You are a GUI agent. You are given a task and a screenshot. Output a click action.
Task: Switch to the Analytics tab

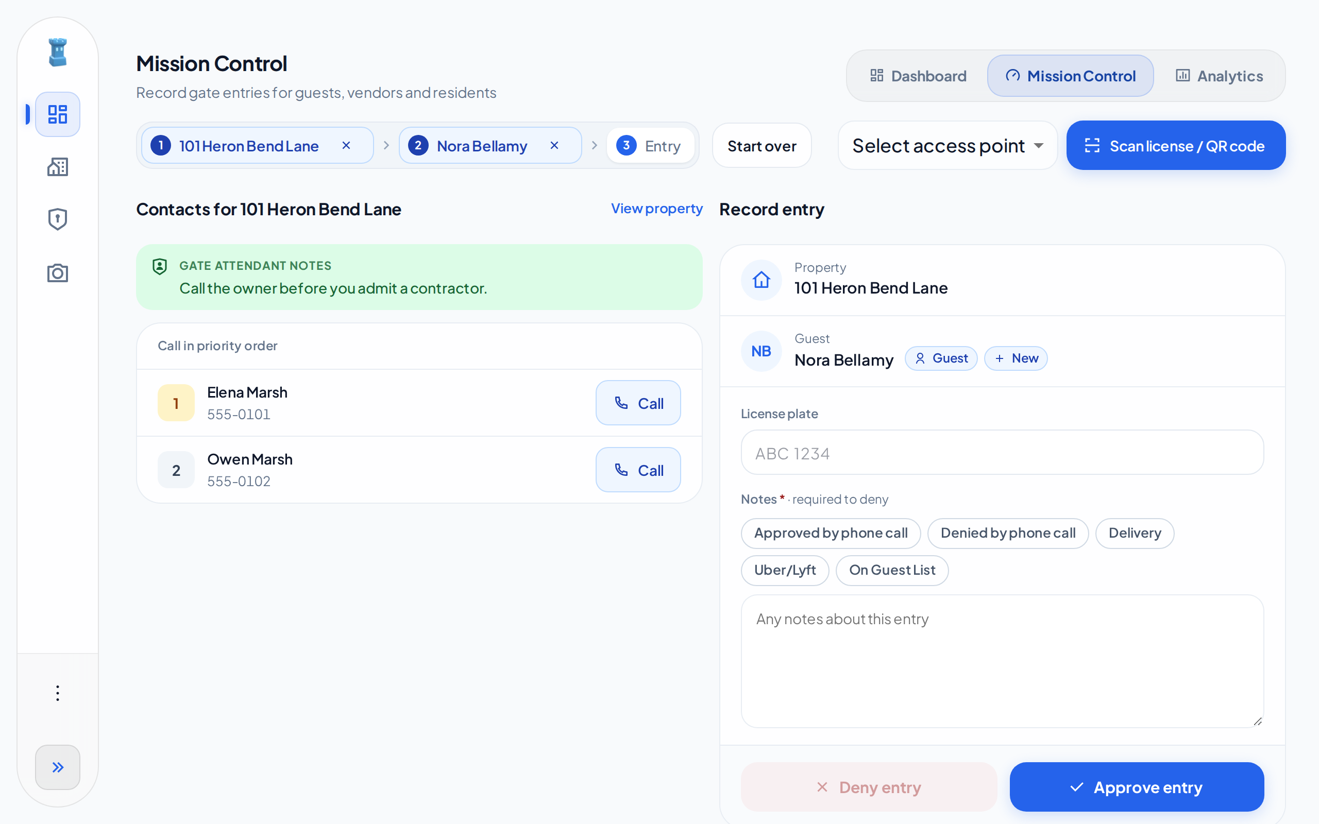[x=1219, y=76]
